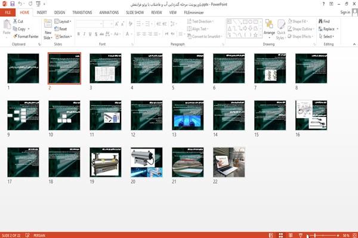Viewport: 358px width, 238px height.
Task: Click Convert to SmartArt button
Action: click(205, 36)
